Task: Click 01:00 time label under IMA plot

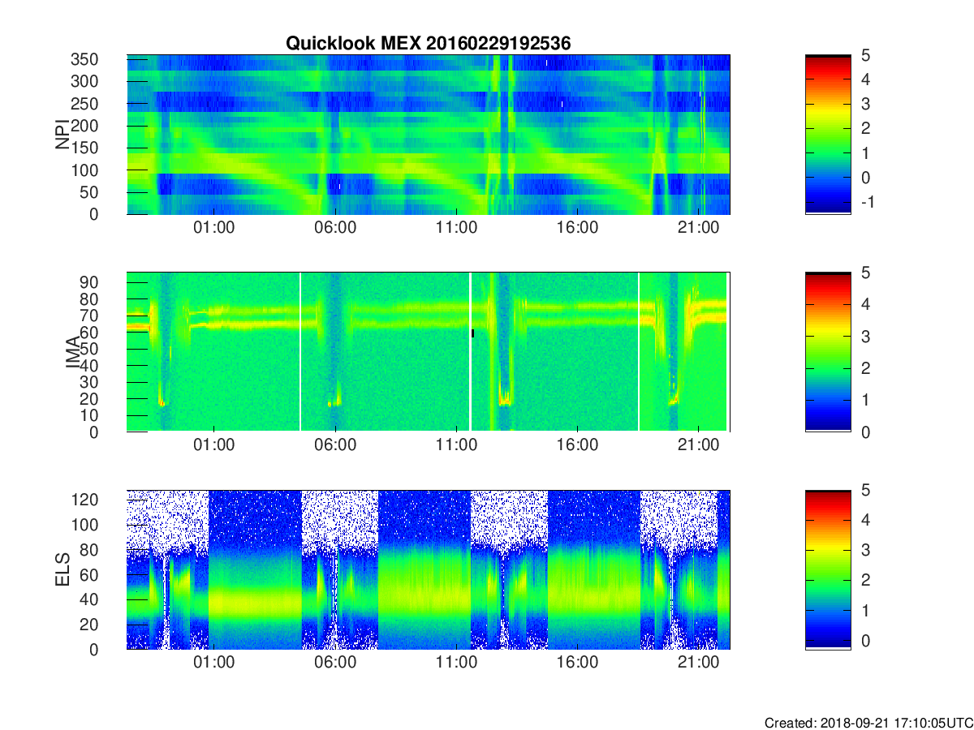Action: click(214, 445)
